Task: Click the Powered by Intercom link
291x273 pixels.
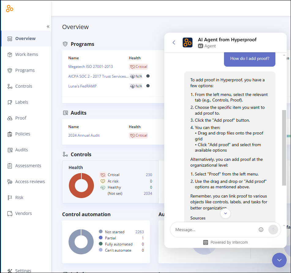Action: pyautogui.click(x=226, y=242)
